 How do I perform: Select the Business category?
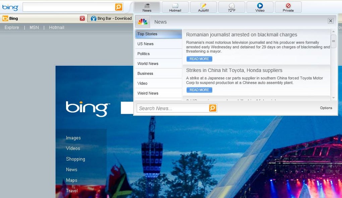[x=159, y=73]
